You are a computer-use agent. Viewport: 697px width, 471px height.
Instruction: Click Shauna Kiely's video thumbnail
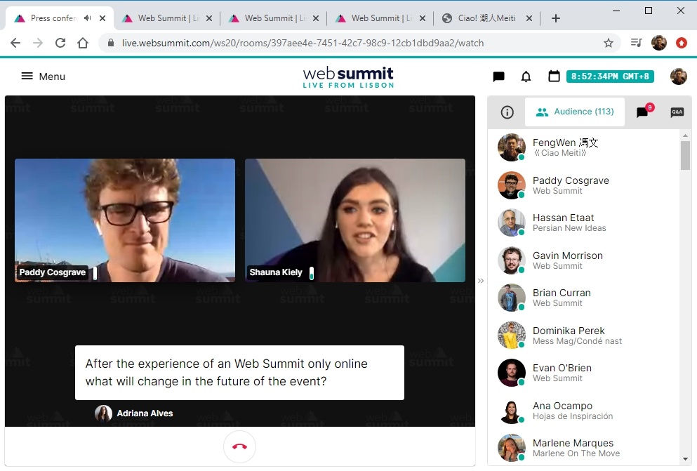[x=354, y=220]
